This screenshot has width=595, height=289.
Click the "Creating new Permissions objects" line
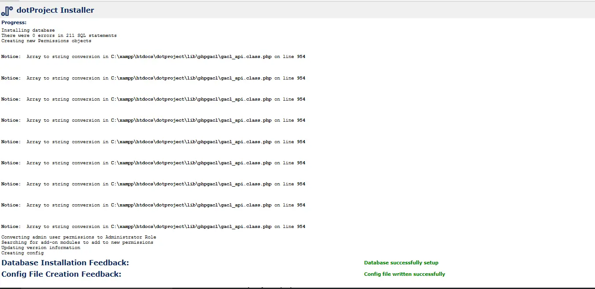point(46,41)
